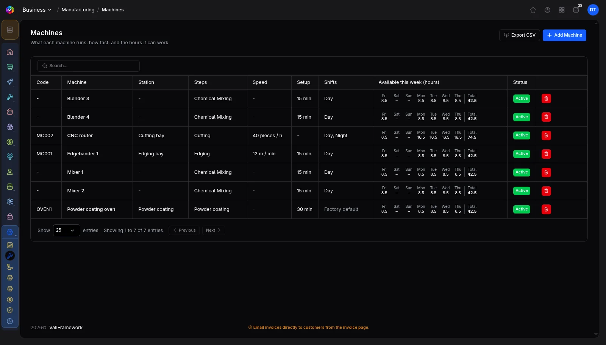Open the sliders panel icon in the sidebar submenu

click(10, 245)
